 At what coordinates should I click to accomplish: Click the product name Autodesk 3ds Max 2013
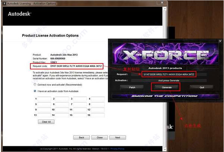(64, 55)
